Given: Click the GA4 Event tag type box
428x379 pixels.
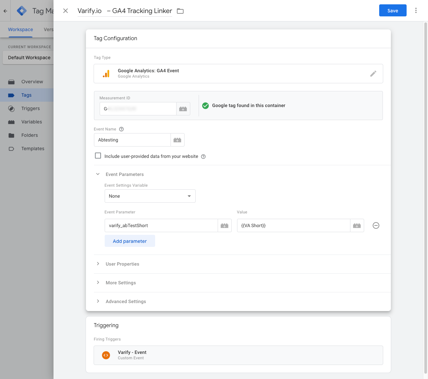Looking at the screenshot, I should point(238,74).
